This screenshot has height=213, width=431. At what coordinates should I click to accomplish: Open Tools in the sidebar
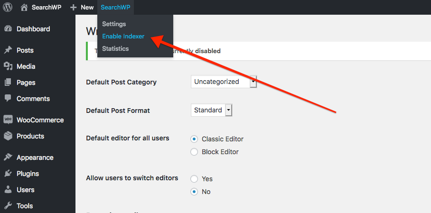click(25, 205)
